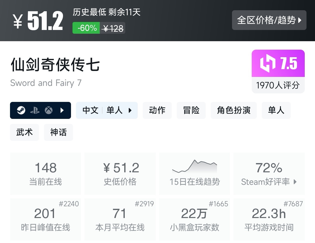The height and width of the screenshot is (243, 315).
Task: Click the 历史最低 剩余11天 label
Action: 107,12
